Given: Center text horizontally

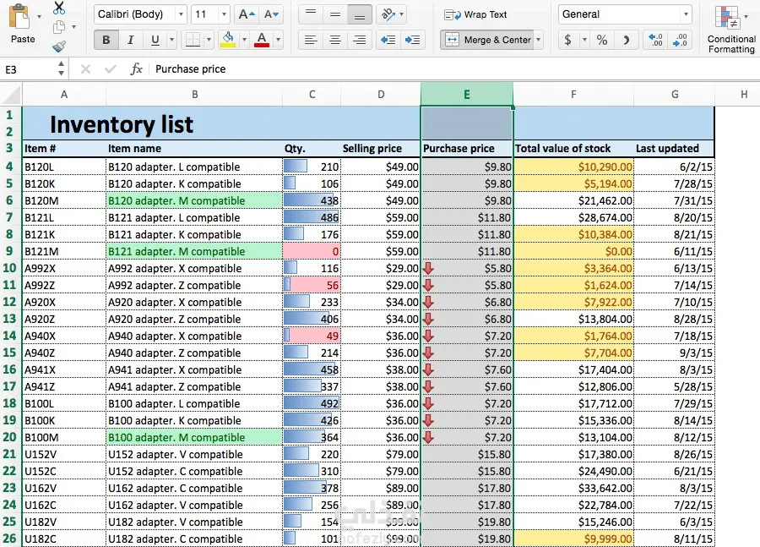Looking at the screenshot, I should coord(335,40).
